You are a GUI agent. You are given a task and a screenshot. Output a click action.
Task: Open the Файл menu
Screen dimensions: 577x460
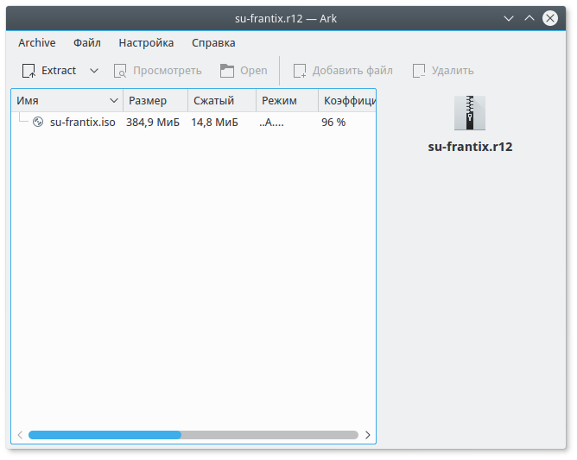[x=87, y=42]
